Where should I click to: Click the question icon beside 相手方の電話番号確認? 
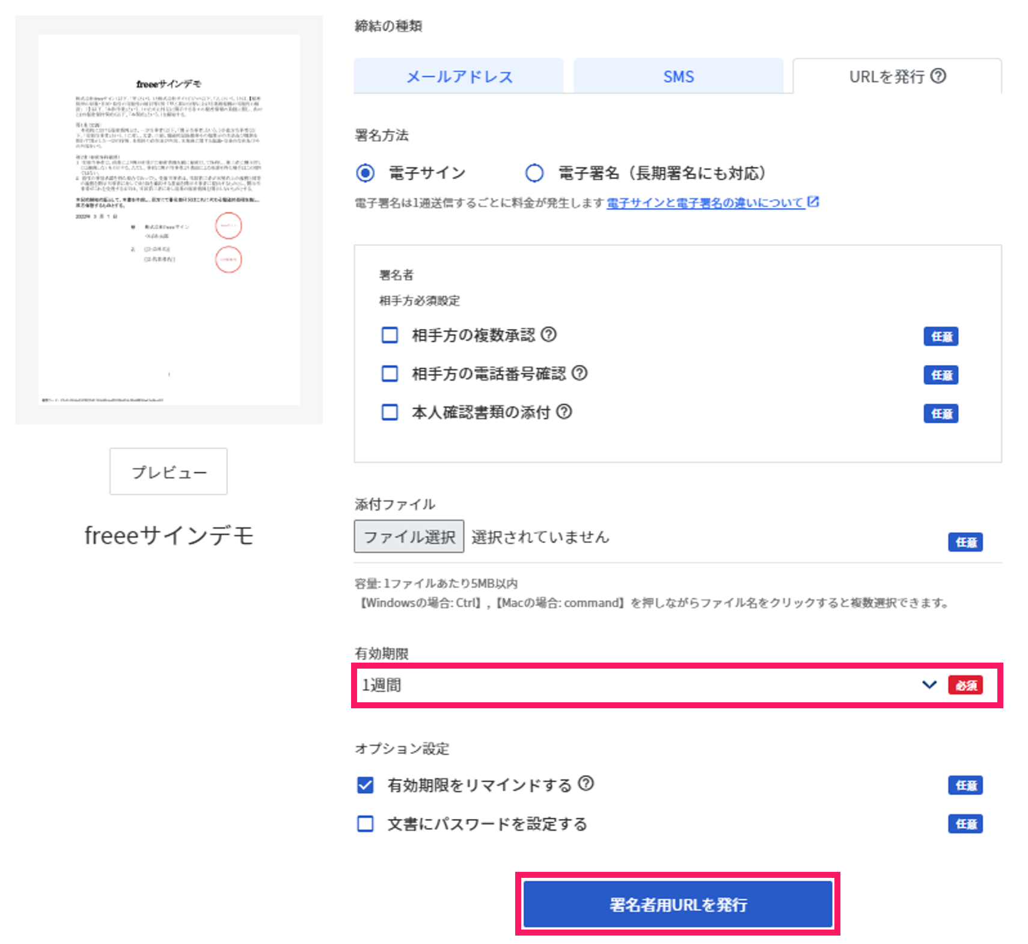(x=580, y=373)
